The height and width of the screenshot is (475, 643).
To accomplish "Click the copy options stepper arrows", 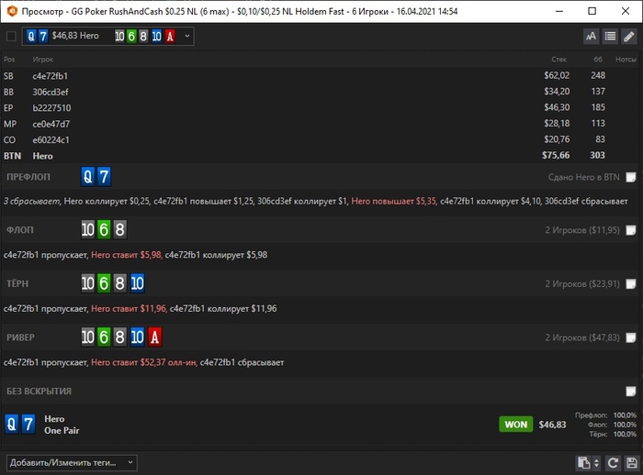I will (x=597, y=463).
